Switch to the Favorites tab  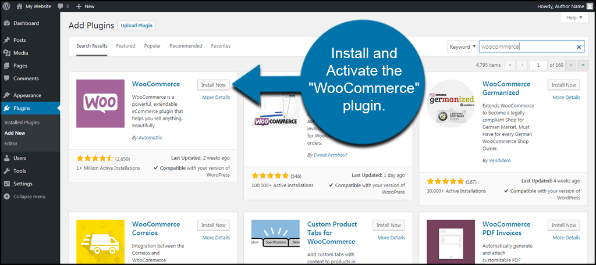coord(221,46)
